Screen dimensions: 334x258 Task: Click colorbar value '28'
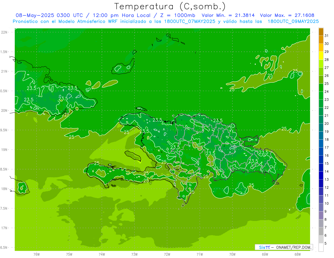tap(326, 60)
